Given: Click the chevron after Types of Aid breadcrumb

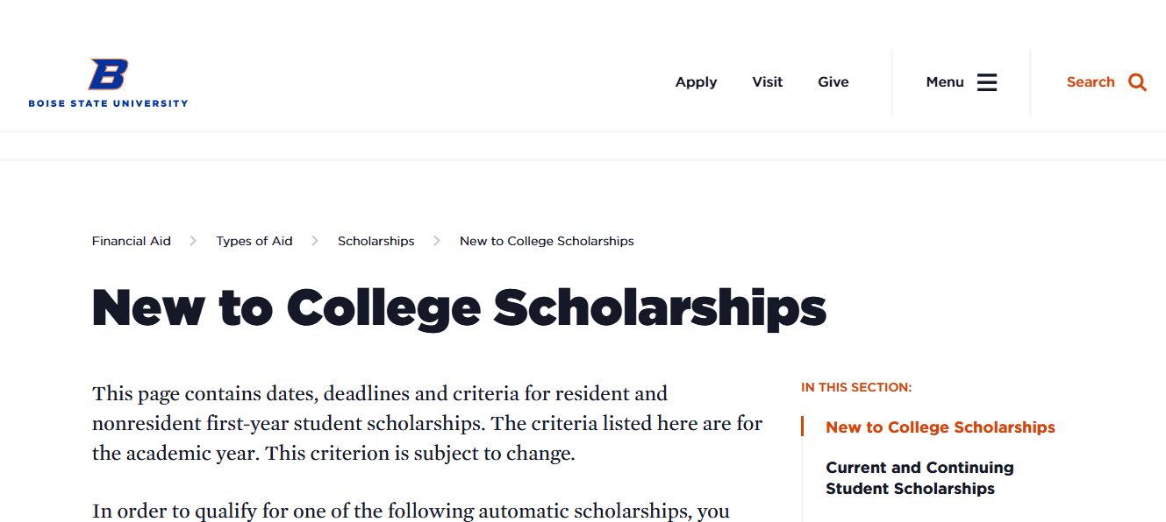Looking at the screenshot, I should tap(315, 241).
